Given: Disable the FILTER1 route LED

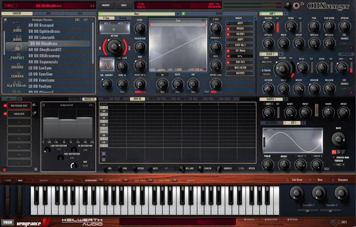Looking at the screenshot, I should [228, 35].
